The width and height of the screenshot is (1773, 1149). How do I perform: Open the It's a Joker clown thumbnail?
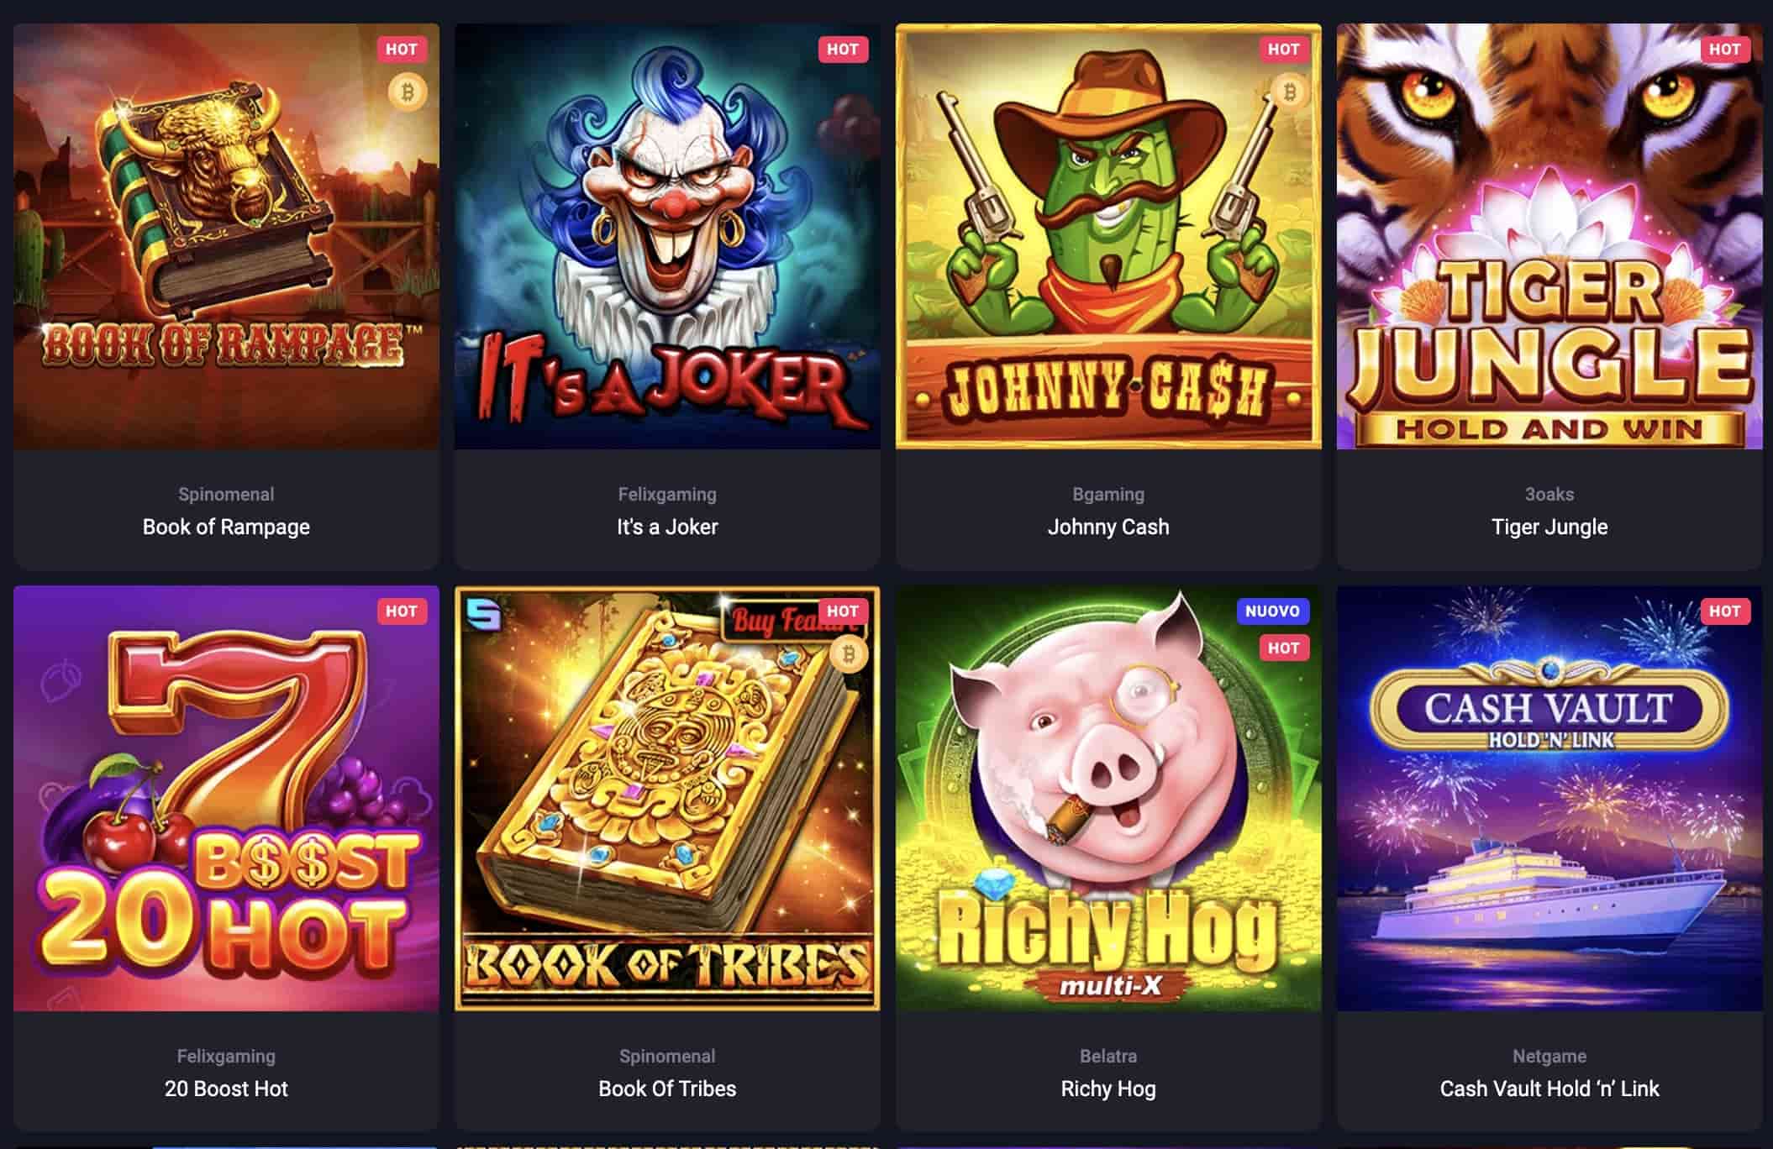click(x=667, y=236)
